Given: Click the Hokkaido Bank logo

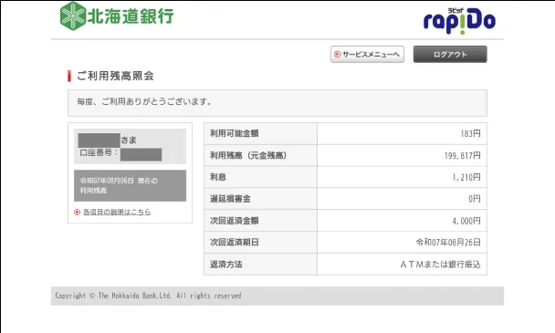Looking at the screenshot, I should click(117, 16).
